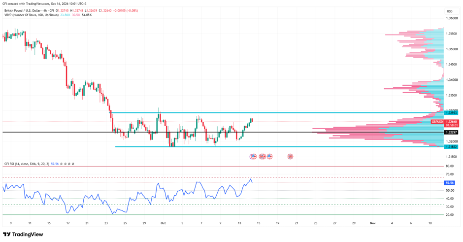Screen dimensions: 463x242
Task: Click the 1.33500 price axis label
Action: coord(452,96)
